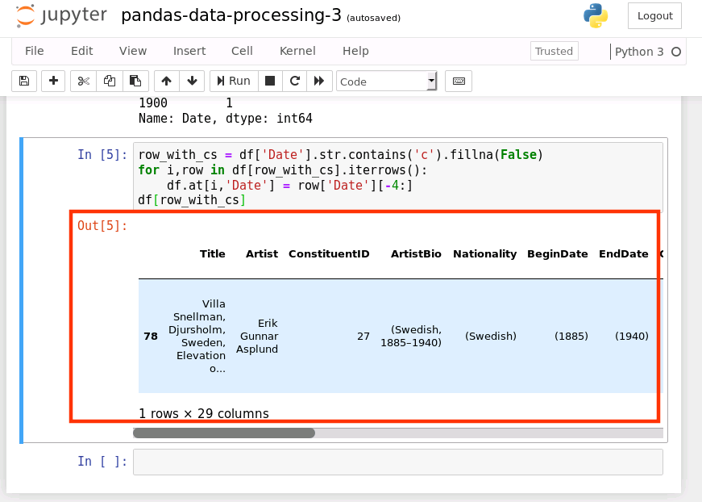Click the Title column header
Image resolution: width=702 pixels, height=502 pixels.
click(213, 253)
